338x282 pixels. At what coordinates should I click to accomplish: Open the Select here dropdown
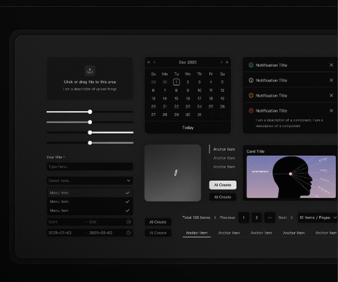tap(90, 181)
